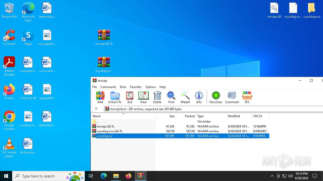Select comparecl... Word document on desktop
323x181 pixels.
click(28, 65)
